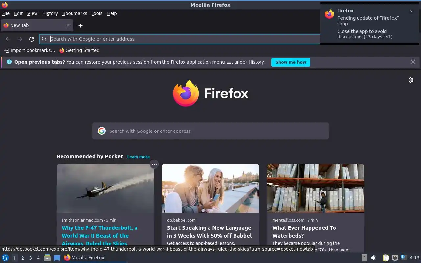Open the Pocket Learn more link
421x263 pixels.
click(138, 157)
